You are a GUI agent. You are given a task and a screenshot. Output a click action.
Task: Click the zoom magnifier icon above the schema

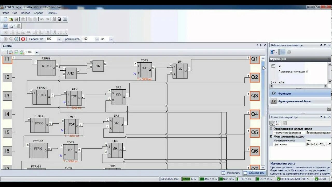pos(11,52)
